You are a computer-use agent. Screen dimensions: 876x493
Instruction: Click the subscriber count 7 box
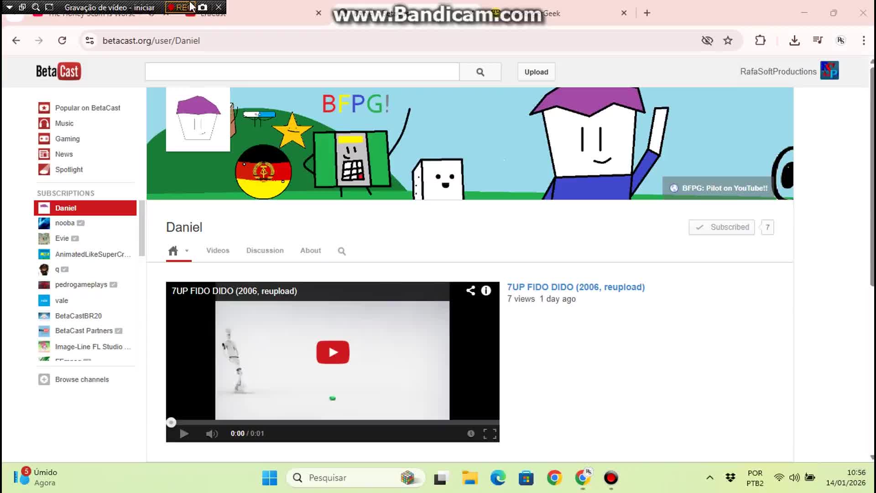point(767,227)
